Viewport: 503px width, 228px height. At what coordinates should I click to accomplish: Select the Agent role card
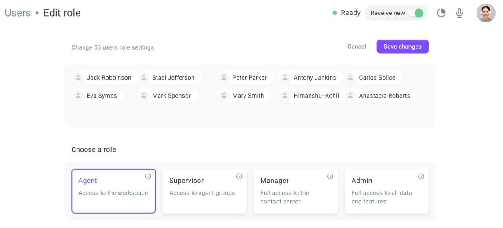tap(113, 191)
